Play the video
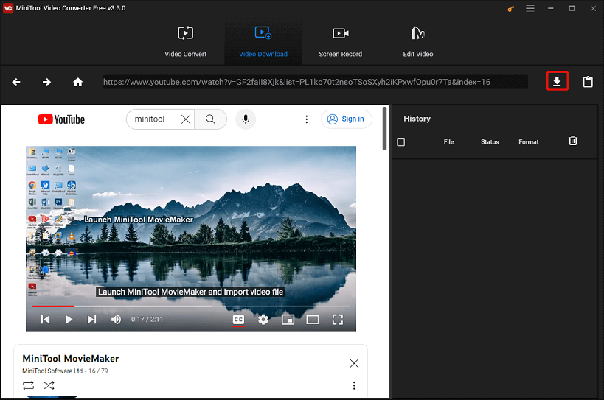Screen dimensions: 604x400 tap(69, 319)
